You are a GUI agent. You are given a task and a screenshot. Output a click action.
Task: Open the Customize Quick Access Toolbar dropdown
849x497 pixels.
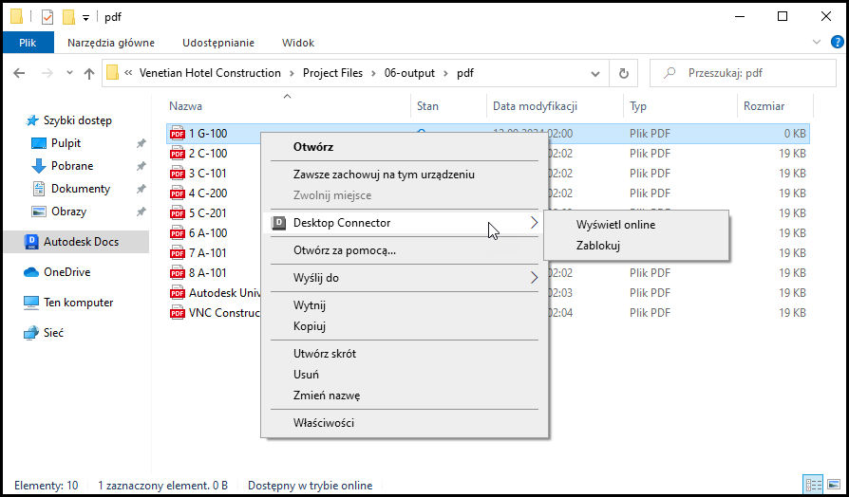85,18
